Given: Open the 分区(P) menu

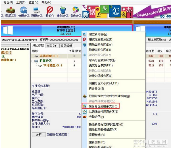Looking at the screenshot, I should click(x=8, y=2).
